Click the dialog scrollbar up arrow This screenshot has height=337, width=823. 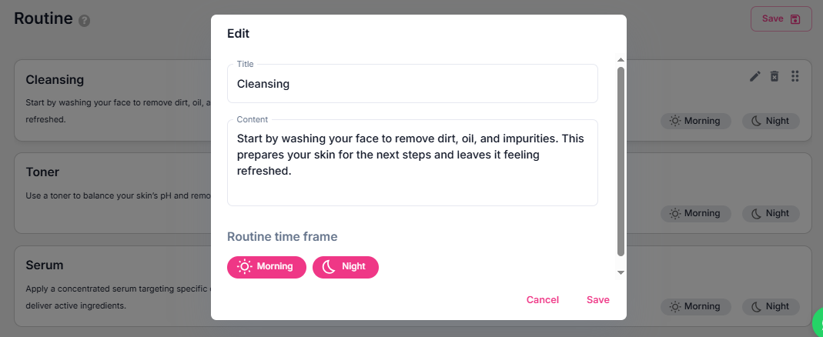[x=621, y=60]
